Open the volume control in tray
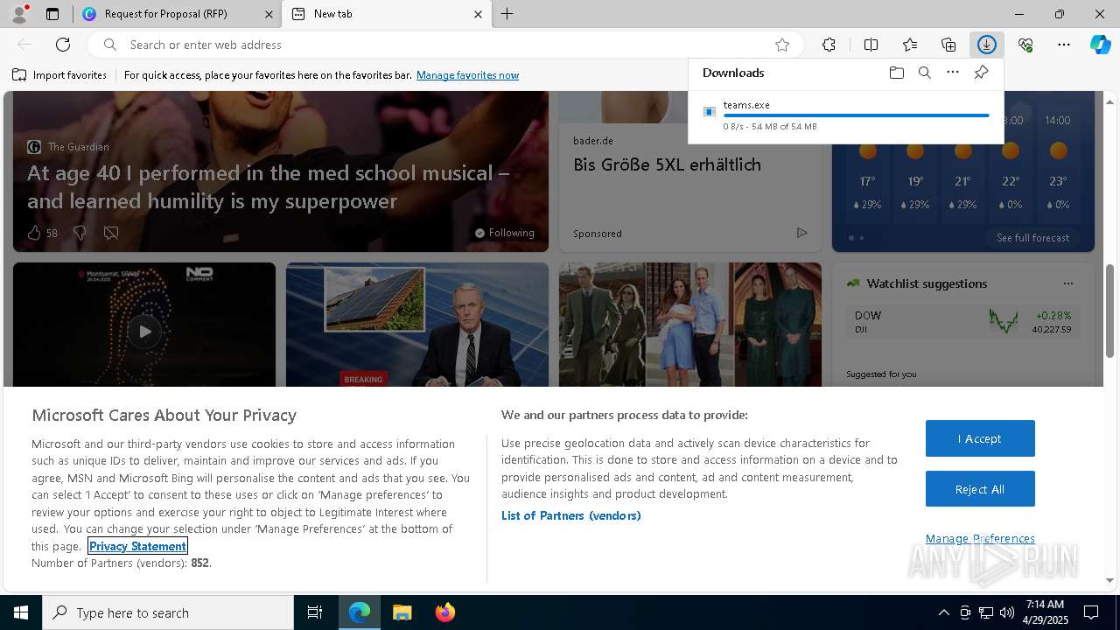Image resolution: width=1120 pixels, height=630 pixels. tap(1006, 612)
